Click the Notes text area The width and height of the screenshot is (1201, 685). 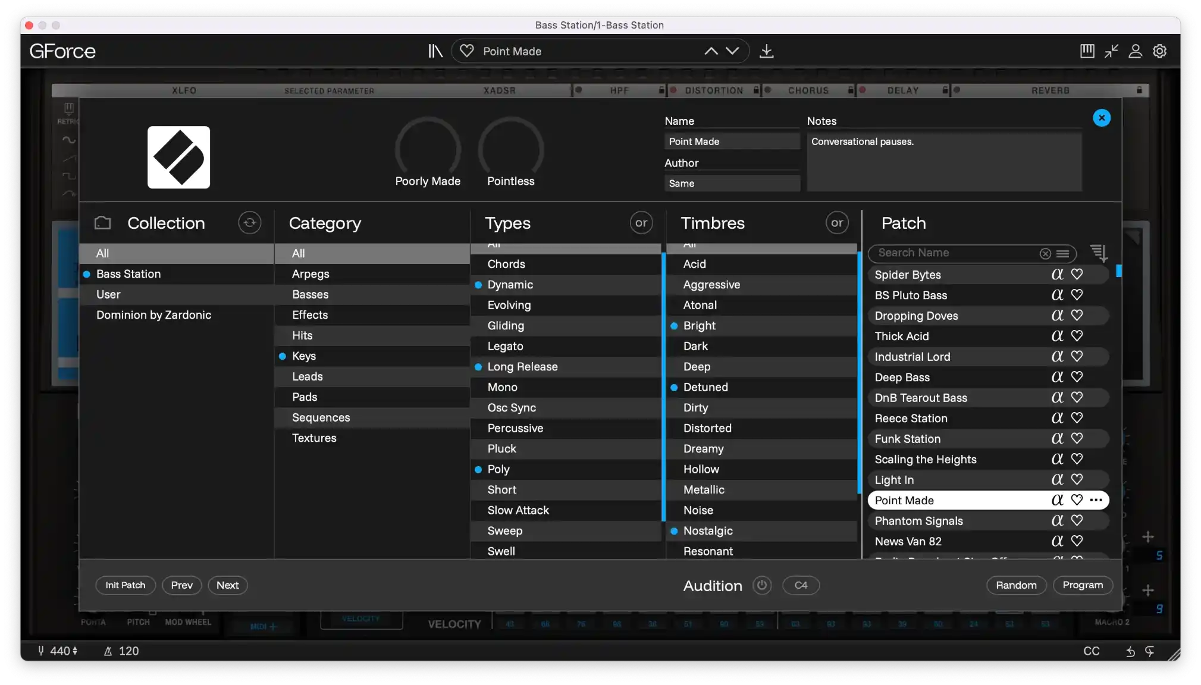pyautogui.click(x=944, y=162)
